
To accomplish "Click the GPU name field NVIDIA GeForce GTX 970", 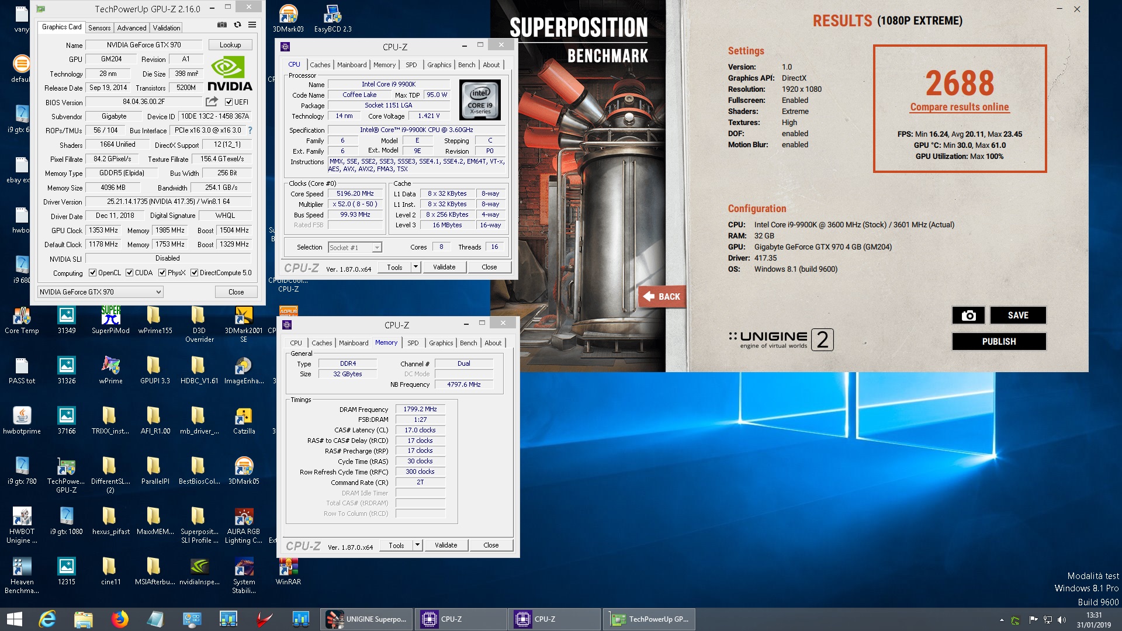I will point(144,45).
